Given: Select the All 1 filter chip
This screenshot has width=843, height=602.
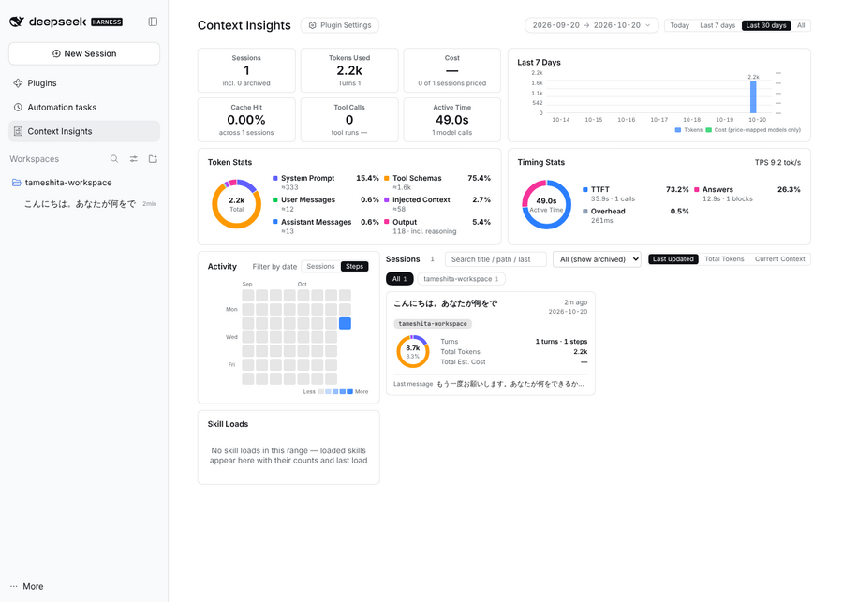Looking at the screenshot, I should [x=399, y=279].
